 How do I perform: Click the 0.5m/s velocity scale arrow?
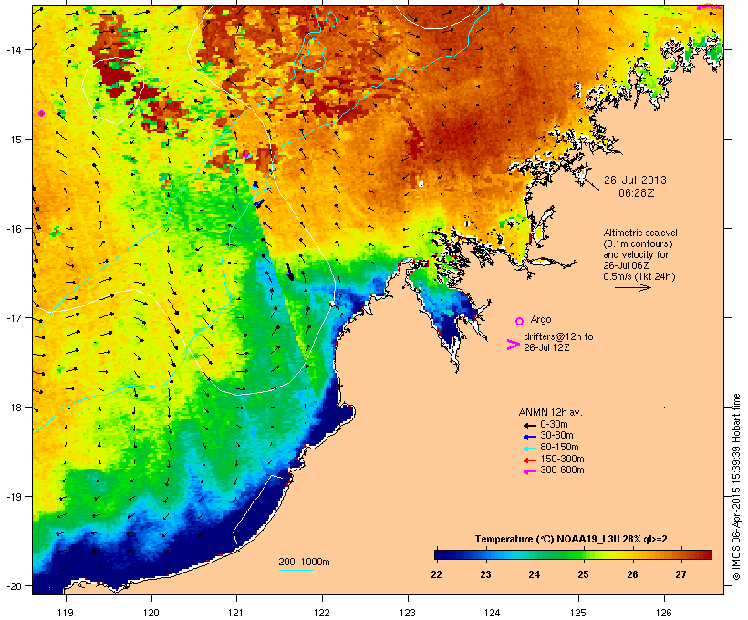(x=632, y=287)
